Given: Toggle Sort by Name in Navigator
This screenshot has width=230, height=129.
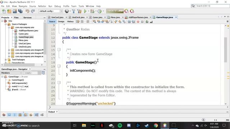Looking at the screenshot, I should point(37,115).
